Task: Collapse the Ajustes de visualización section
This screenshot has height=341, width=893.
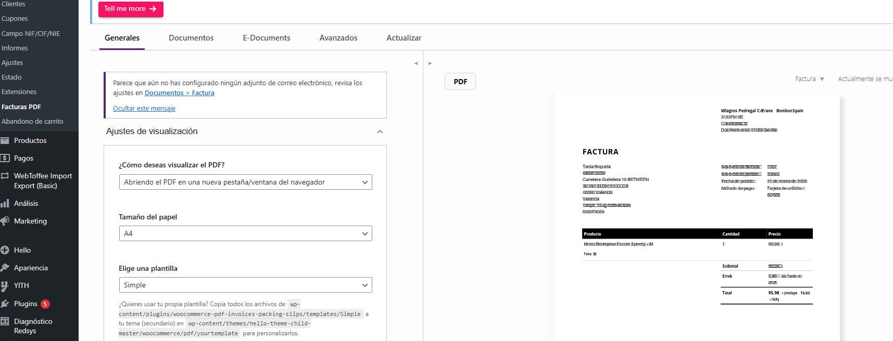Action: coord(380,132)
